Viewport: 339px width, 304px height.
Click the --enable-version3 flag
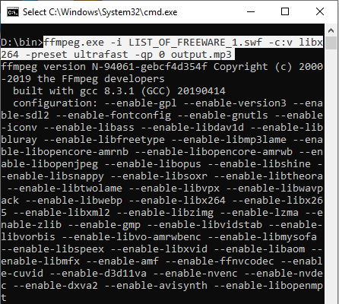235,103
